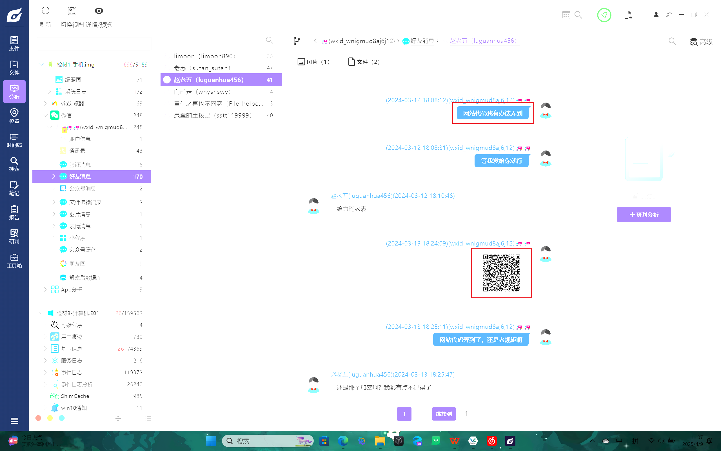This screenshot has height=451, width=721.
Task: Click the switch view (切换视图) icon
Action: (x=72, y=11)
